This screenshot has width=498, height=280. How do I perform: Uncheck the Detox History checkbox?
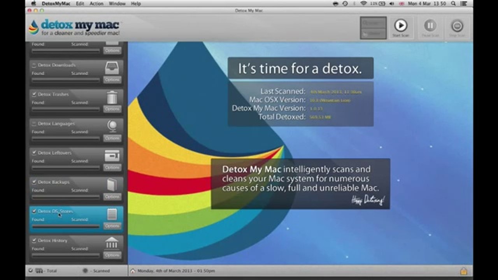point(34,240)
